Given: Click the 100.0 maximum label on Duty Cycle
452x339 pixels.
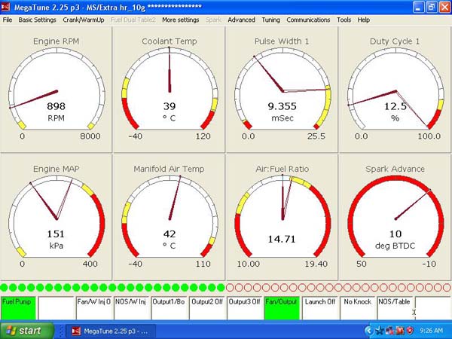Looking at the screenshot, I should (429, 136).
